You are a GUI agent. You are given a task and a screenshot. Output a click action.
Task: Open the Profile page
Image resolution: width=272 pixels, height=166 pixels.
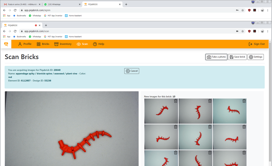pos(25,44)
